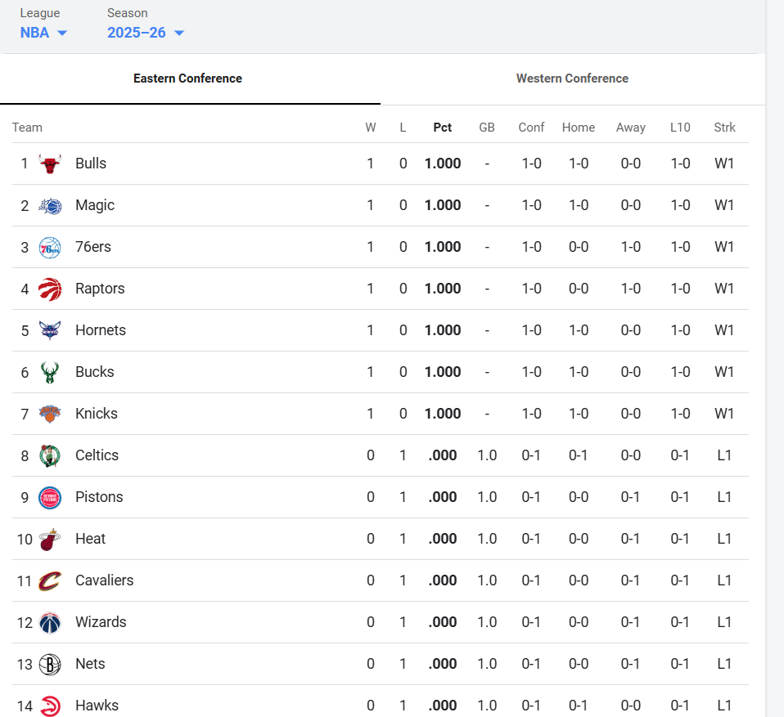The image size is (784, 717).
Task: Click the Wizards L10 record 0-1
Action: [680, 622]
